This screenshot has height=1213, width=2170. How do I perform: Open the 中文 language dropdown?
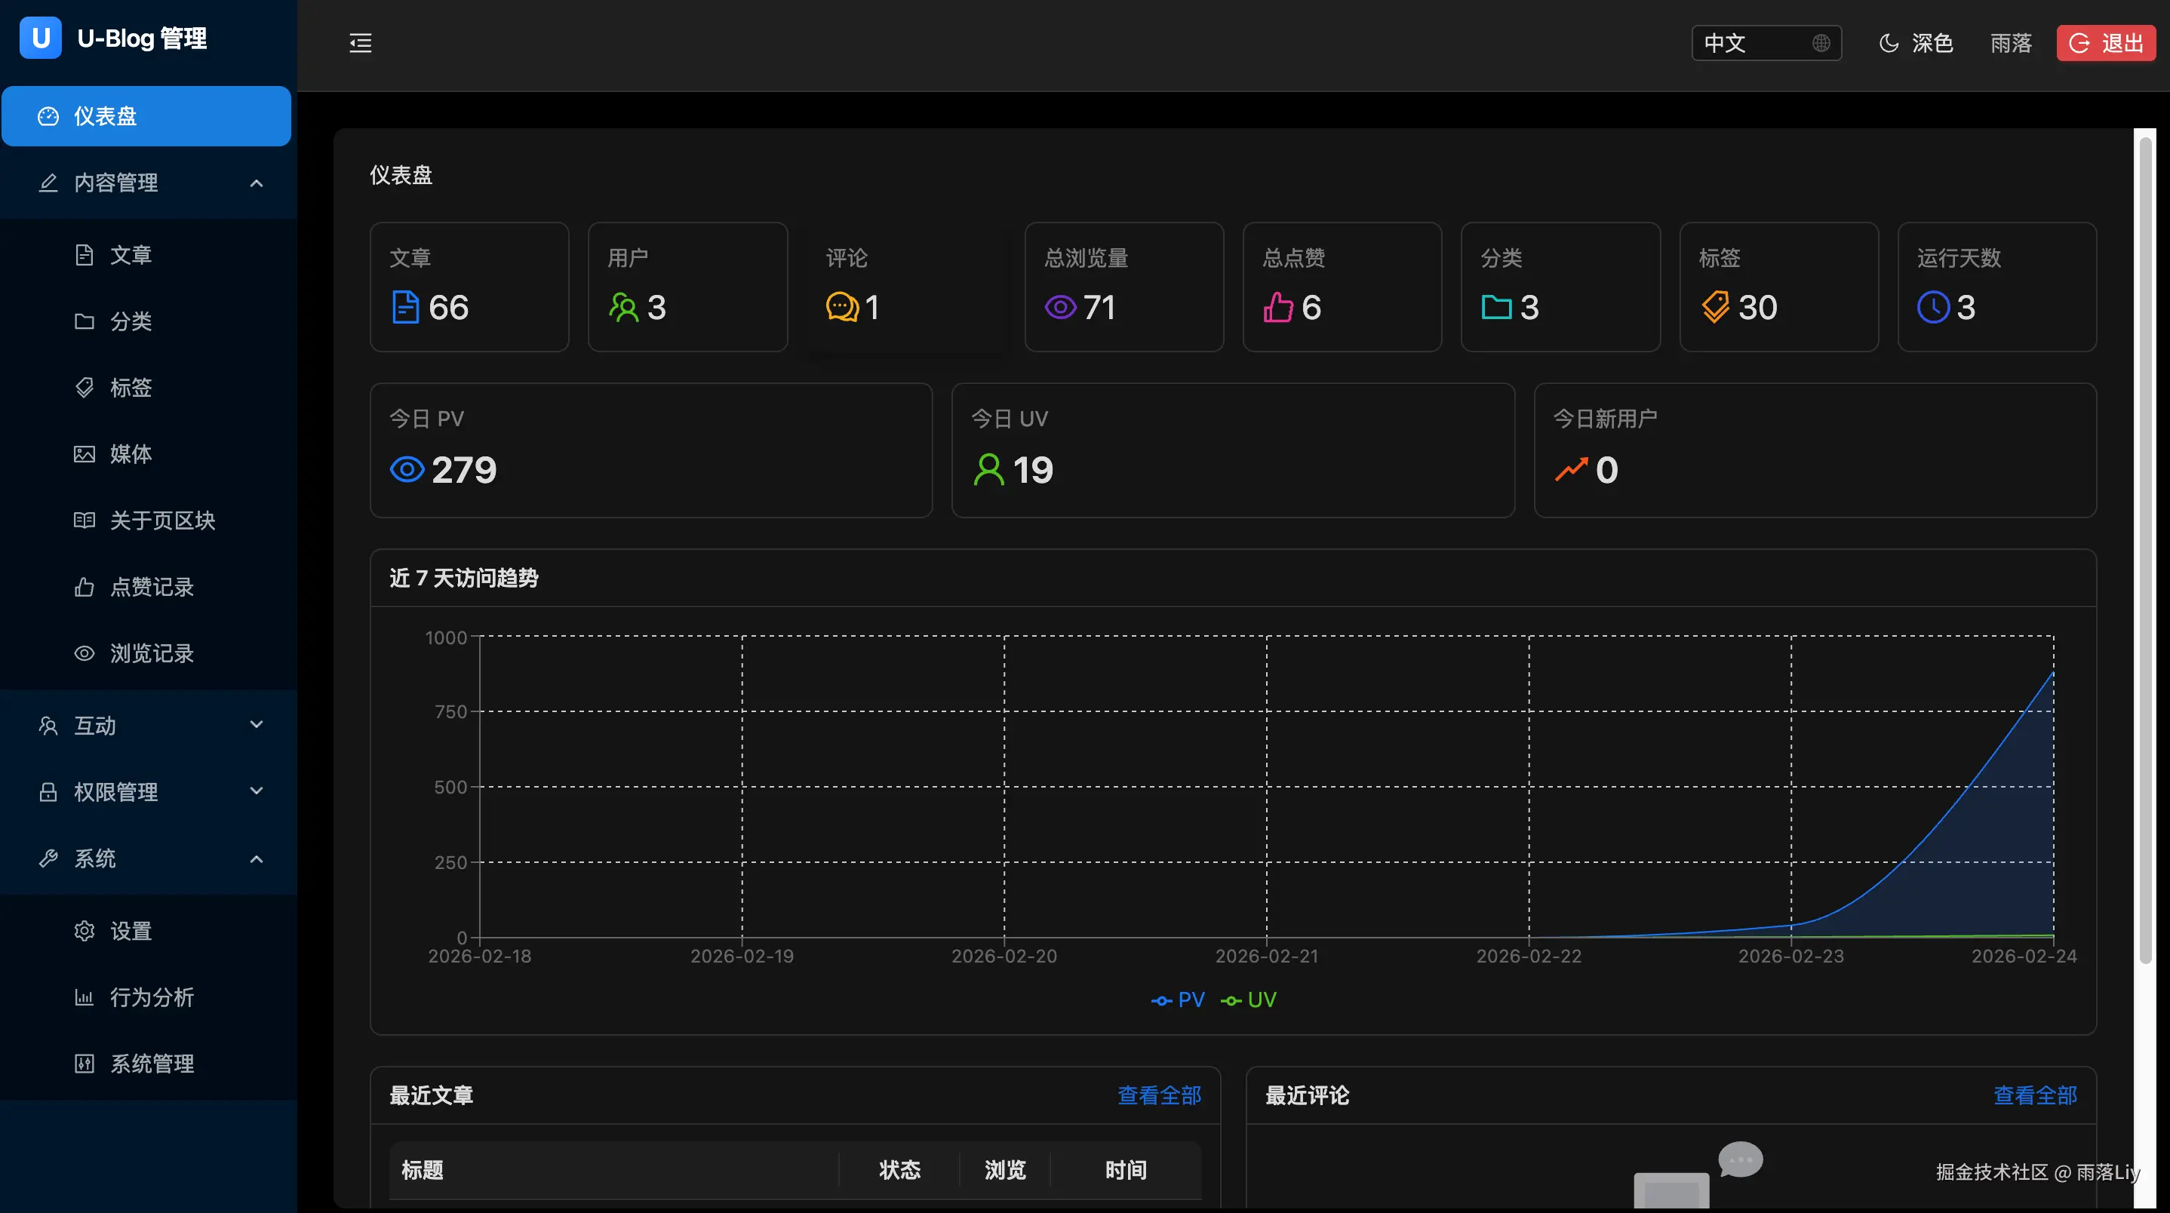point(1766,43)
